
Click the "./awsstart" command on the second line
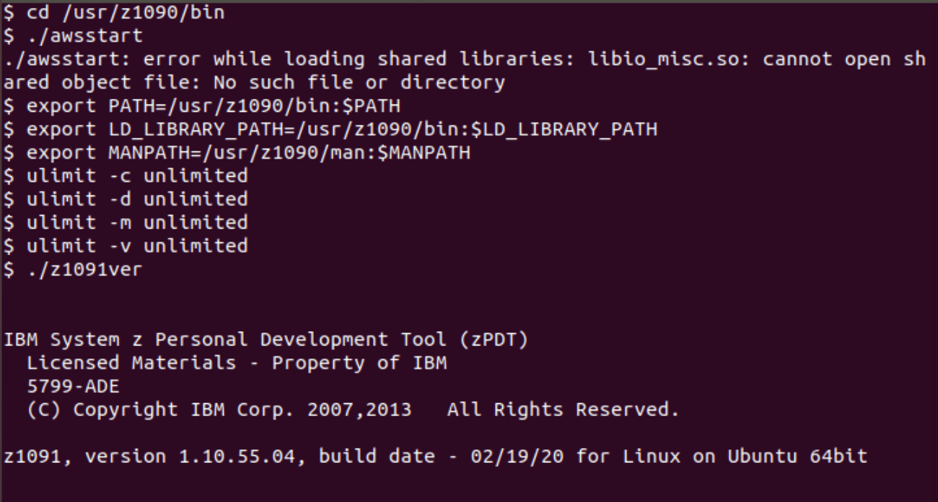(x=84, y=36)
